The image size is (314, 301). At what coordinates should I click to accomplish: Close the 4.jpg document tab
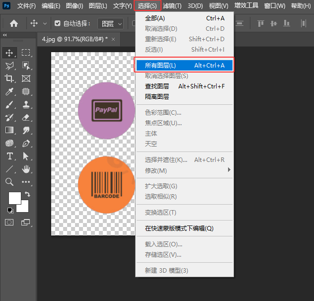coord(113,39)
